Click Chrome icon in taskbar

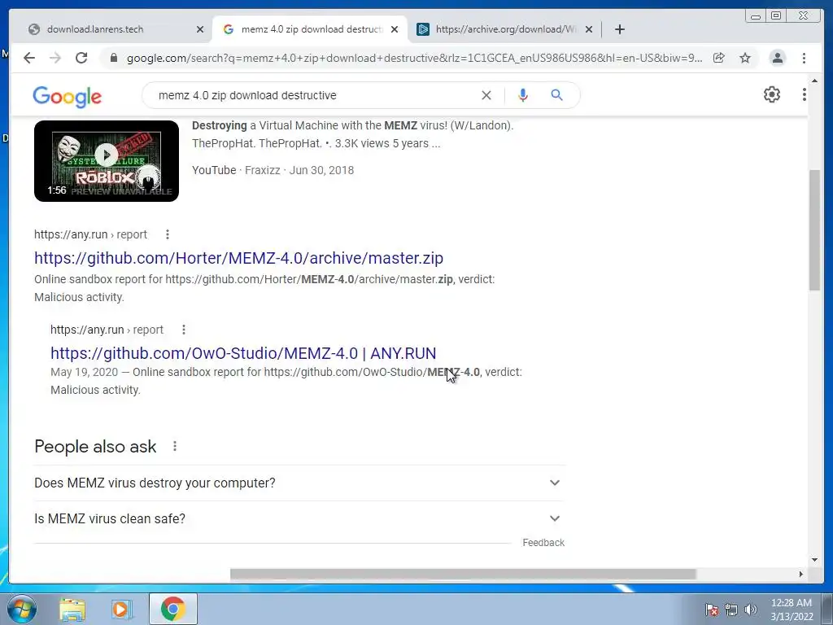click(x=173, y=609)
